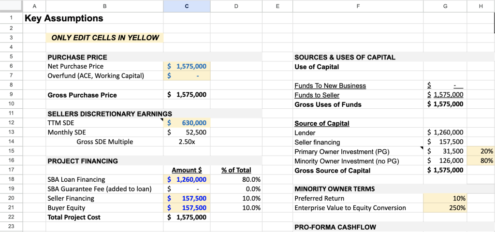Click Gross Source of Capital amount

coord(445,171)
